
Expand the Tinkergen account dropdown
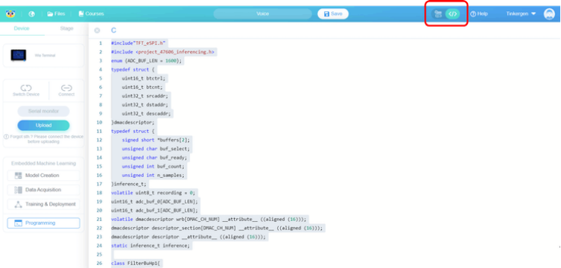[521, 14]
